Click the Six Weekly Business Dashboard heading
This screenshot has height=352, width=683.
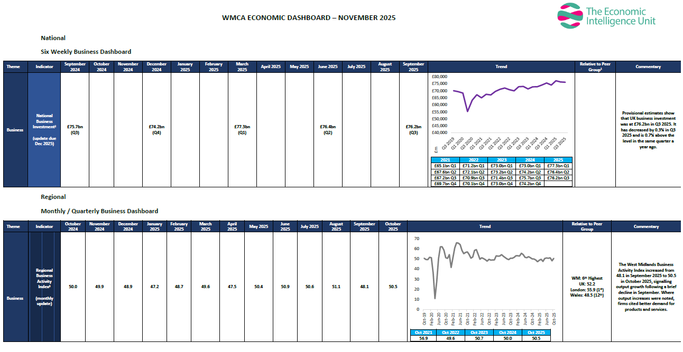click(86, 52)
